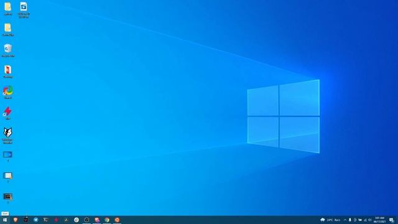Click the white round taskbar icon after the A icon

[76, 220]
